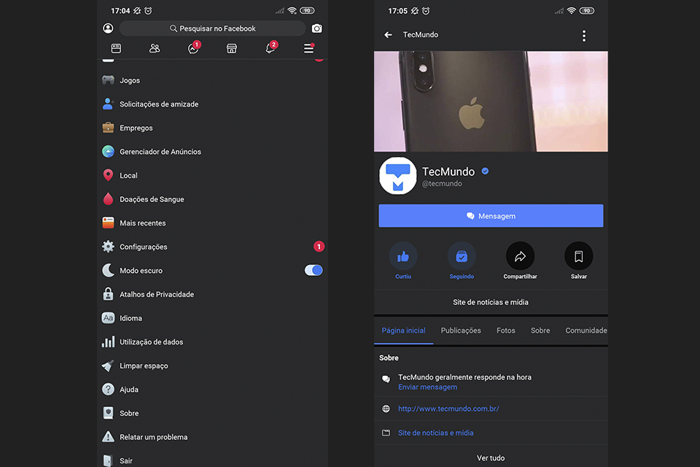Image resolution: width=700 pixels, height=467 pixels.
Task: Click the chat bubble icon beside response time
Action: pos(386,379)
